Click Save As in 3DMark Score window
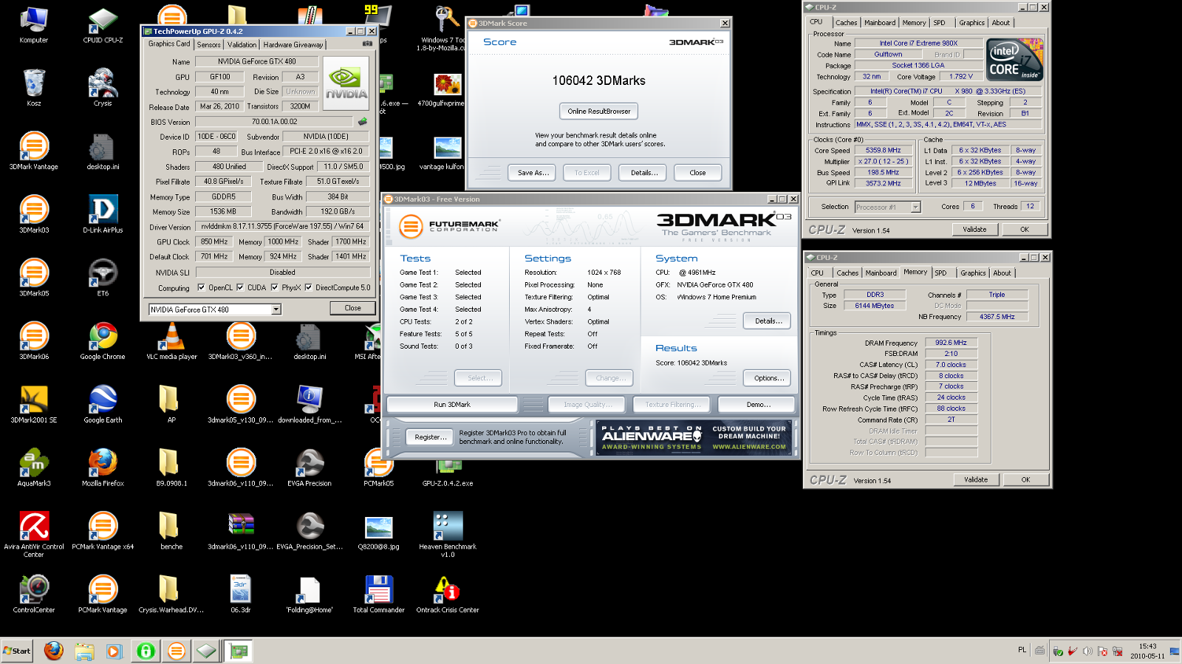 (x=533, y=172)
